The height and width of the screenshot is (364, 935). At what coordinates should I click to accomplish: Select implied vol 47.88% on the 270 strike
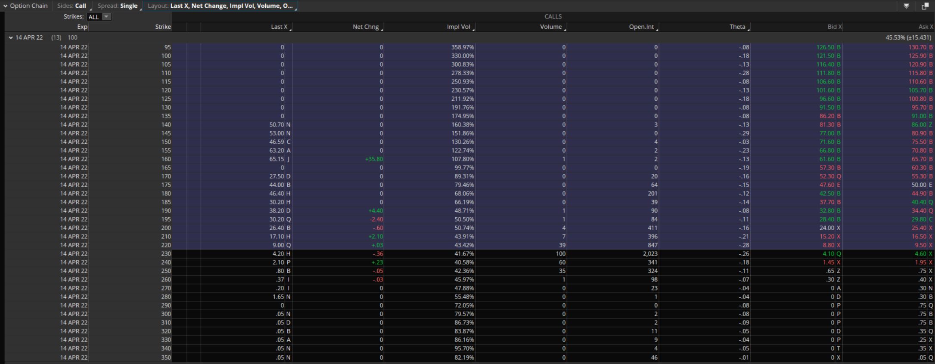(464, 288)
